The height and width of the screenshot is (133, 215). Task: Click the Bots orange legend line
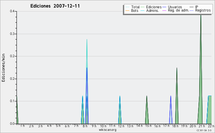pos(127,10)
